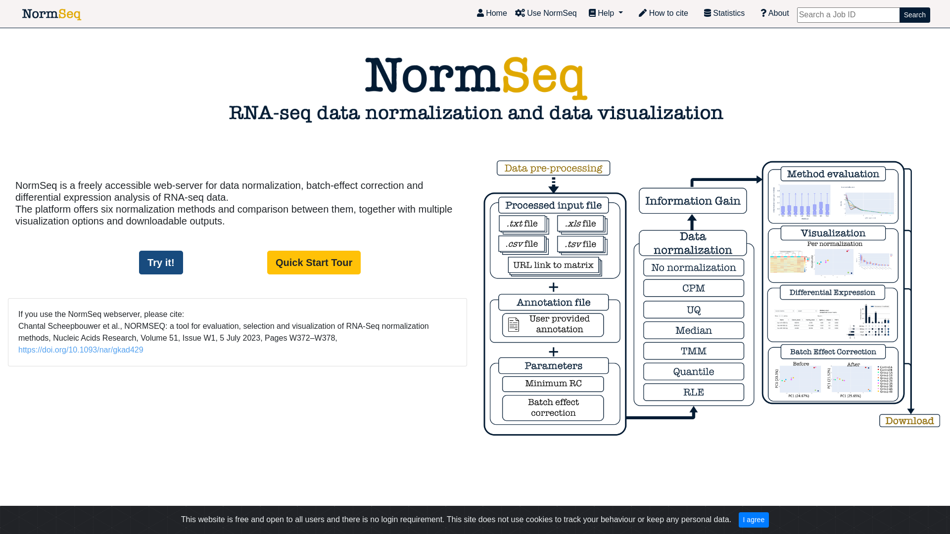The height and width of the screenshot is (534, 950).
Task: Start the Quick Start Tour
Action: [314, 263]
